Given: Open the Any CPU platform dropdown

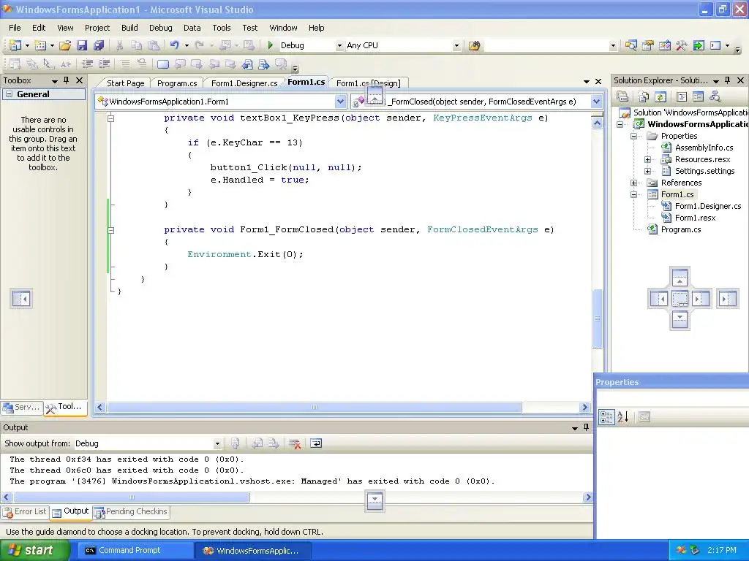Looking at the screenshot, I should (456, 46).
